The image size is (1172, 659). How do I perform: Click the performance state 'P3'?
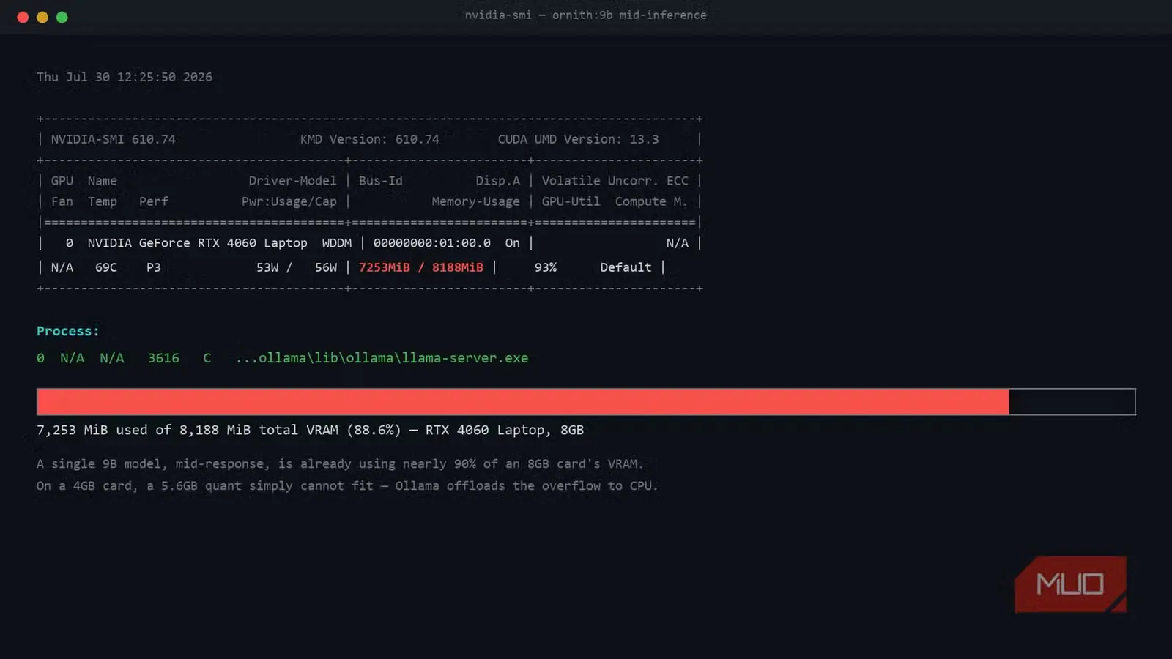(x=153, y=267)
